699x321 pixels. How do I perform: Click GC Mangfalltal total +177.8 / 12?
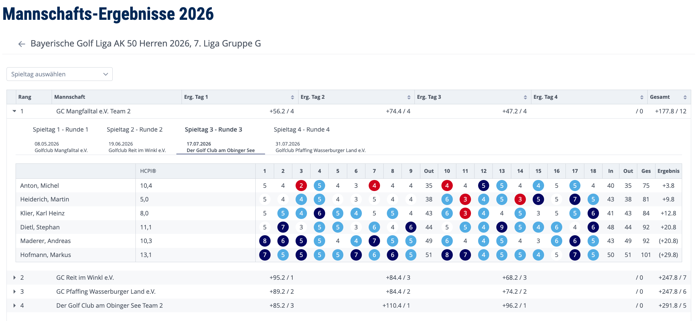671,111
